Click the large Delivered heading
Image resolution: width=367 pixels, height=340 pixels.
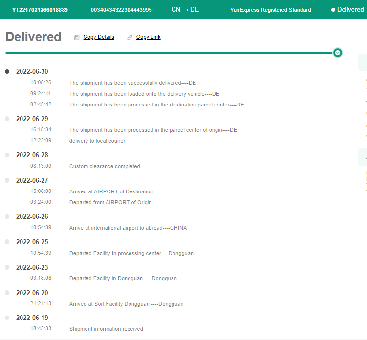(x=33, y=37)
